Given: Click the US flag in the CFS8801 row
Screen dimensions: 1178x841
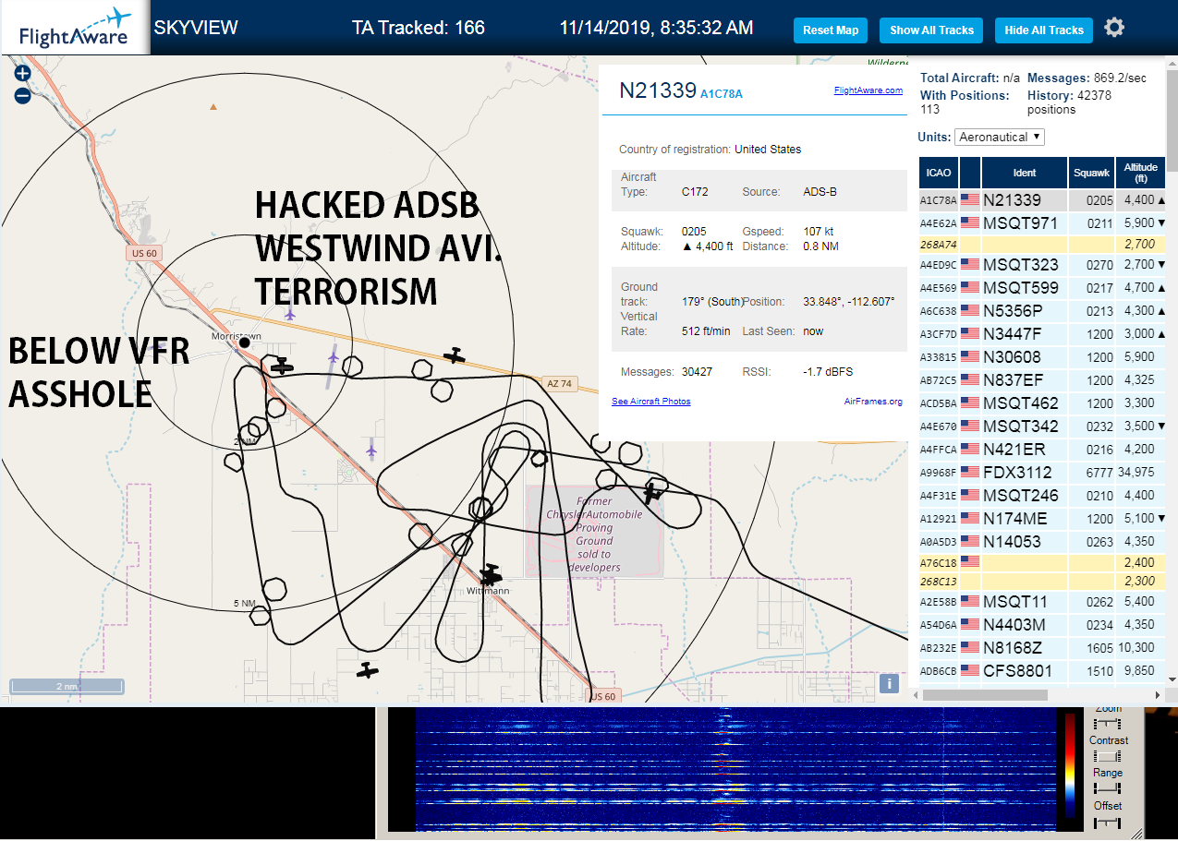Looking at the screenshot, I should (970, 671).
